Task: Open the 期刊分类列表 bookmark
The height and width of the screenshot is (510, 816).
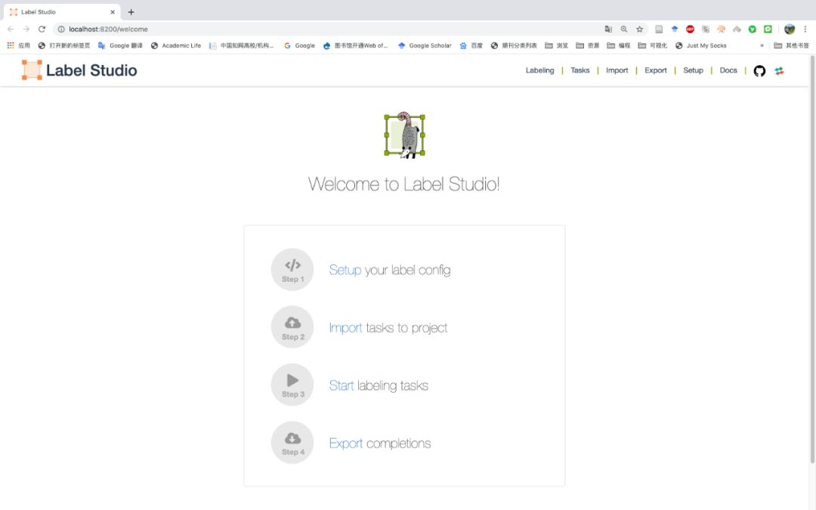Action: [514, 46]
